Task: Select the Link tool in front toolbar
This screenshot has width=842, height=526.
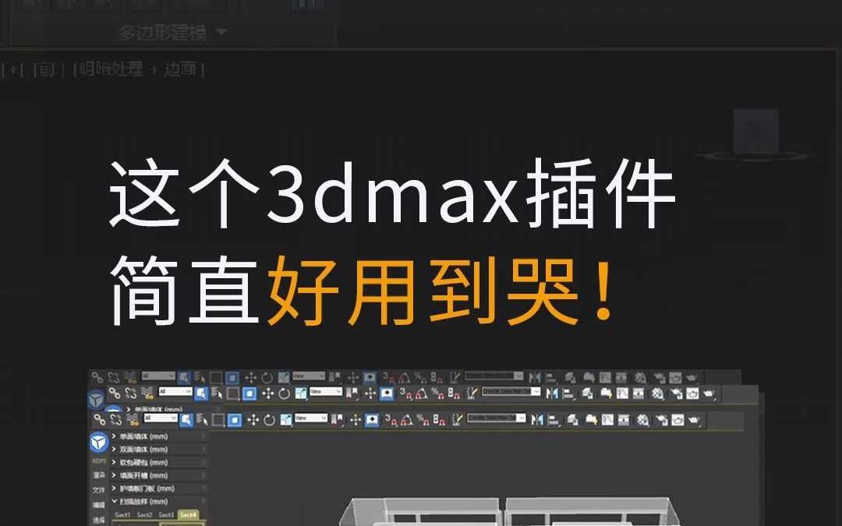Action: point(99,419)
